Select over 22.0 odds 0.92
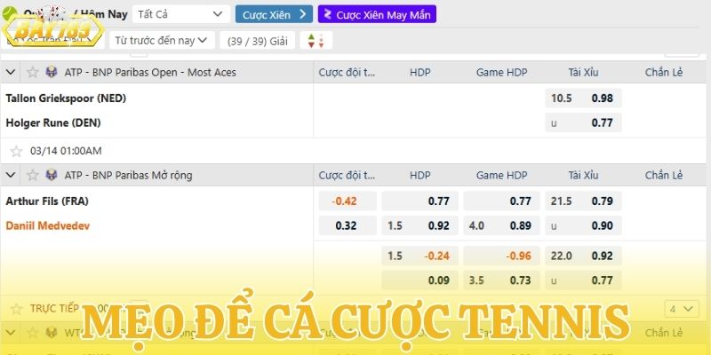The image size is (711, 355). coord(583,256)
